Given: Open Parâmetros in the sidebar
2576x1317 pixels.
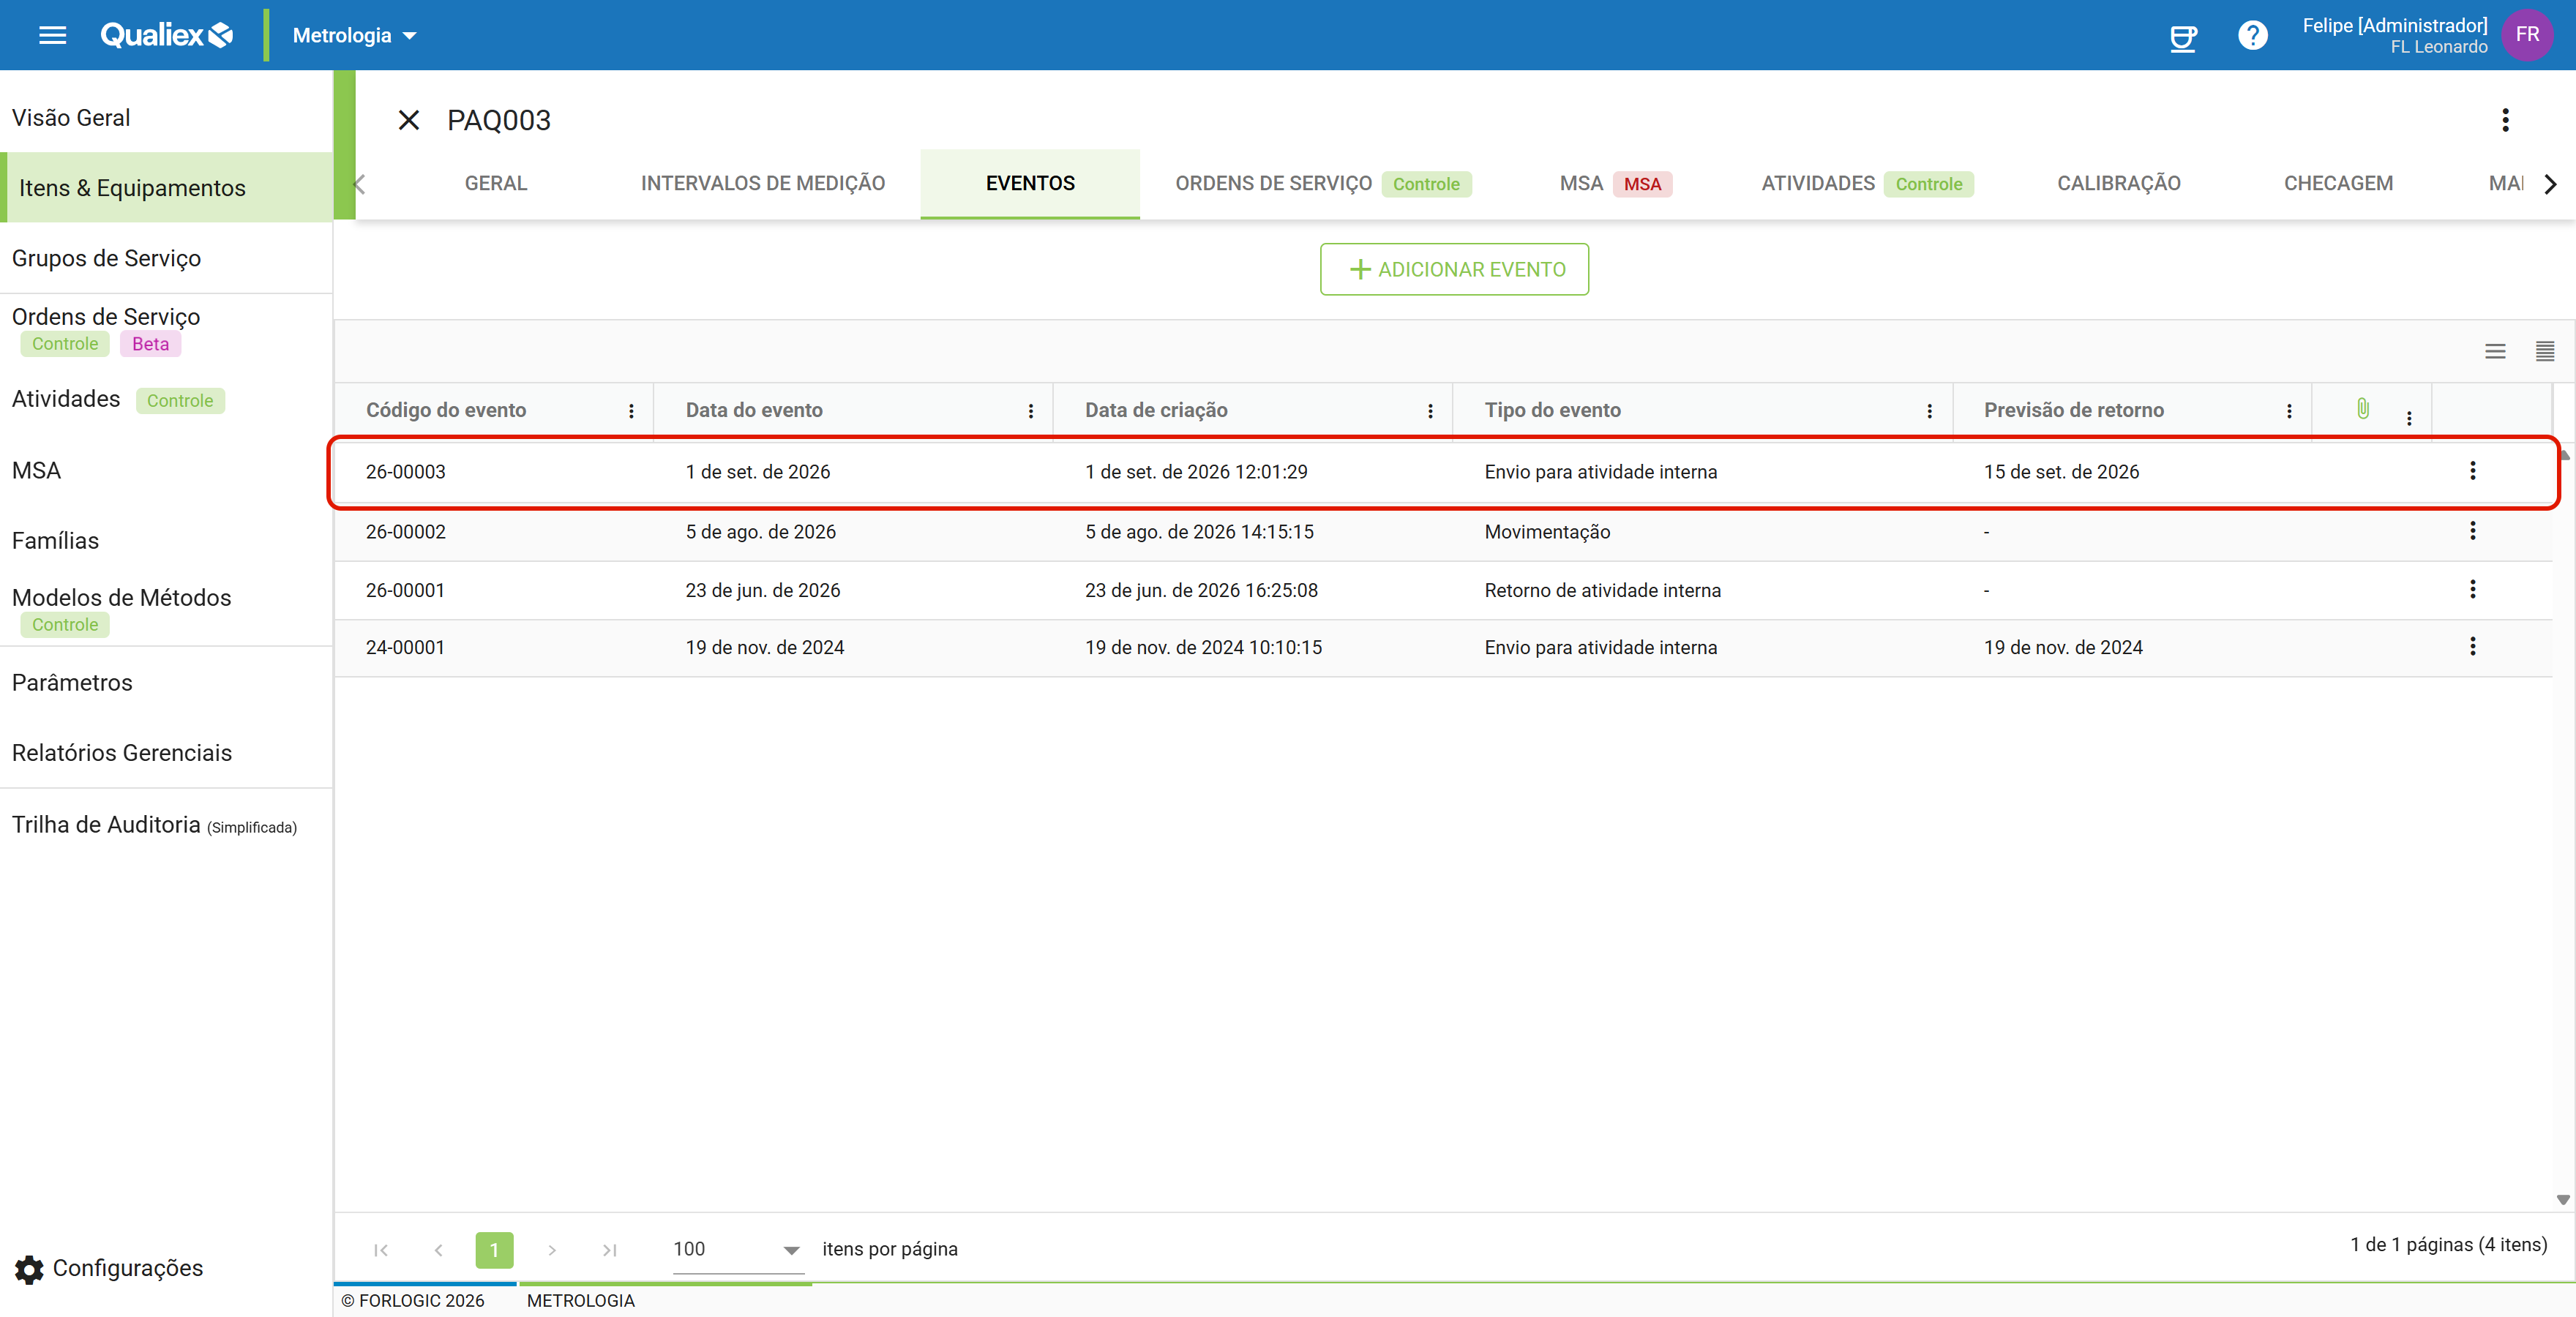Looking at the screenshot, I should (166, 683).
